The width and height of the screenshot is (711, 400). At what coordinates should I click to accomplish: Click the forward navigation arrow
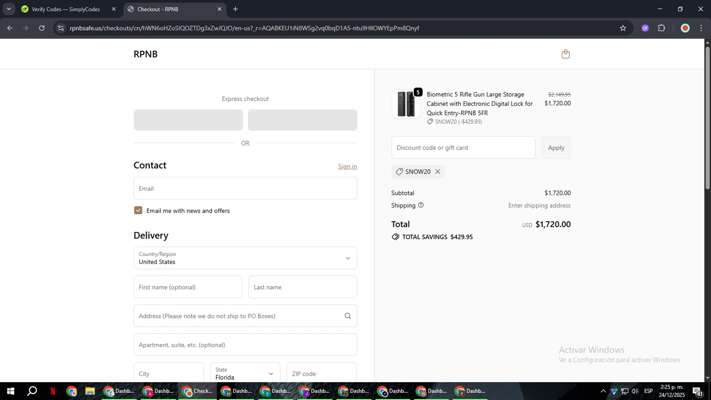coord(26,28)
